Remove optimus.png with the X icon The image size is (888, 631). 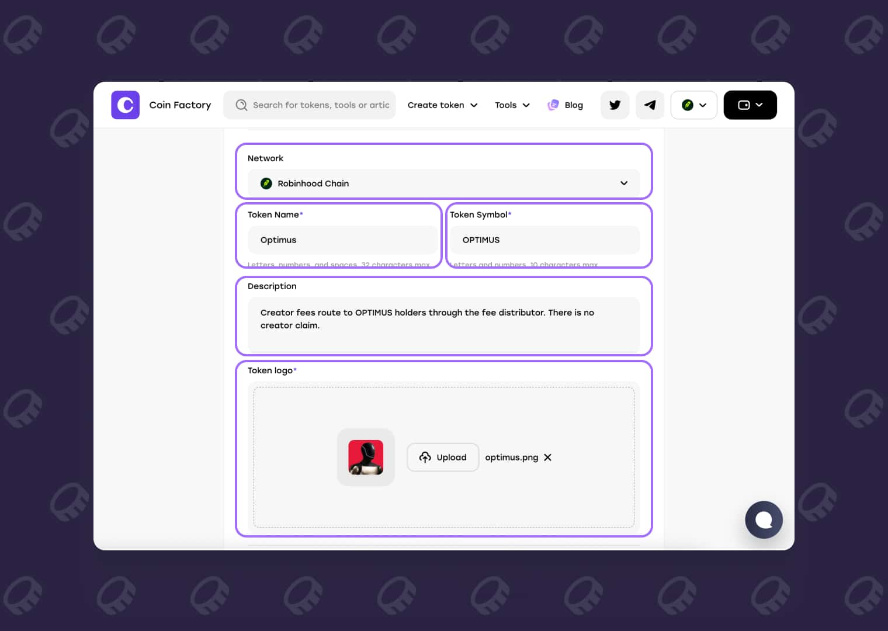[547, 457]
